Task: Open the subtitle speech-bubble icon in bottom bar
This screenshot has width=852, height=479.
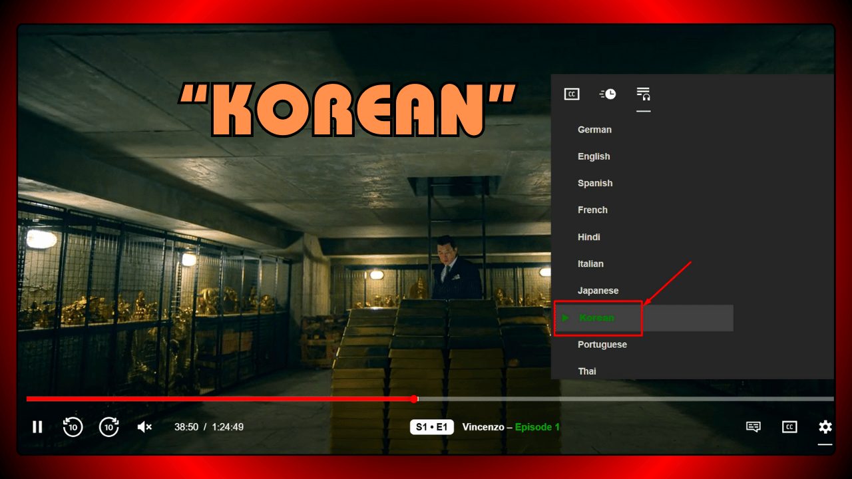Action: tap(753, 427)
